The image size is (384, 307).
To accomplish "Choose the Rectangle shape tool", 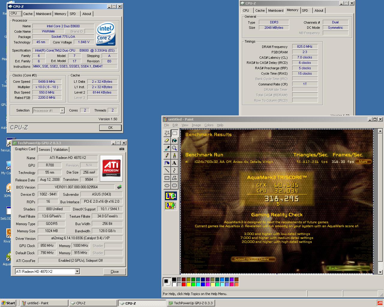I will tap(167, 178).
